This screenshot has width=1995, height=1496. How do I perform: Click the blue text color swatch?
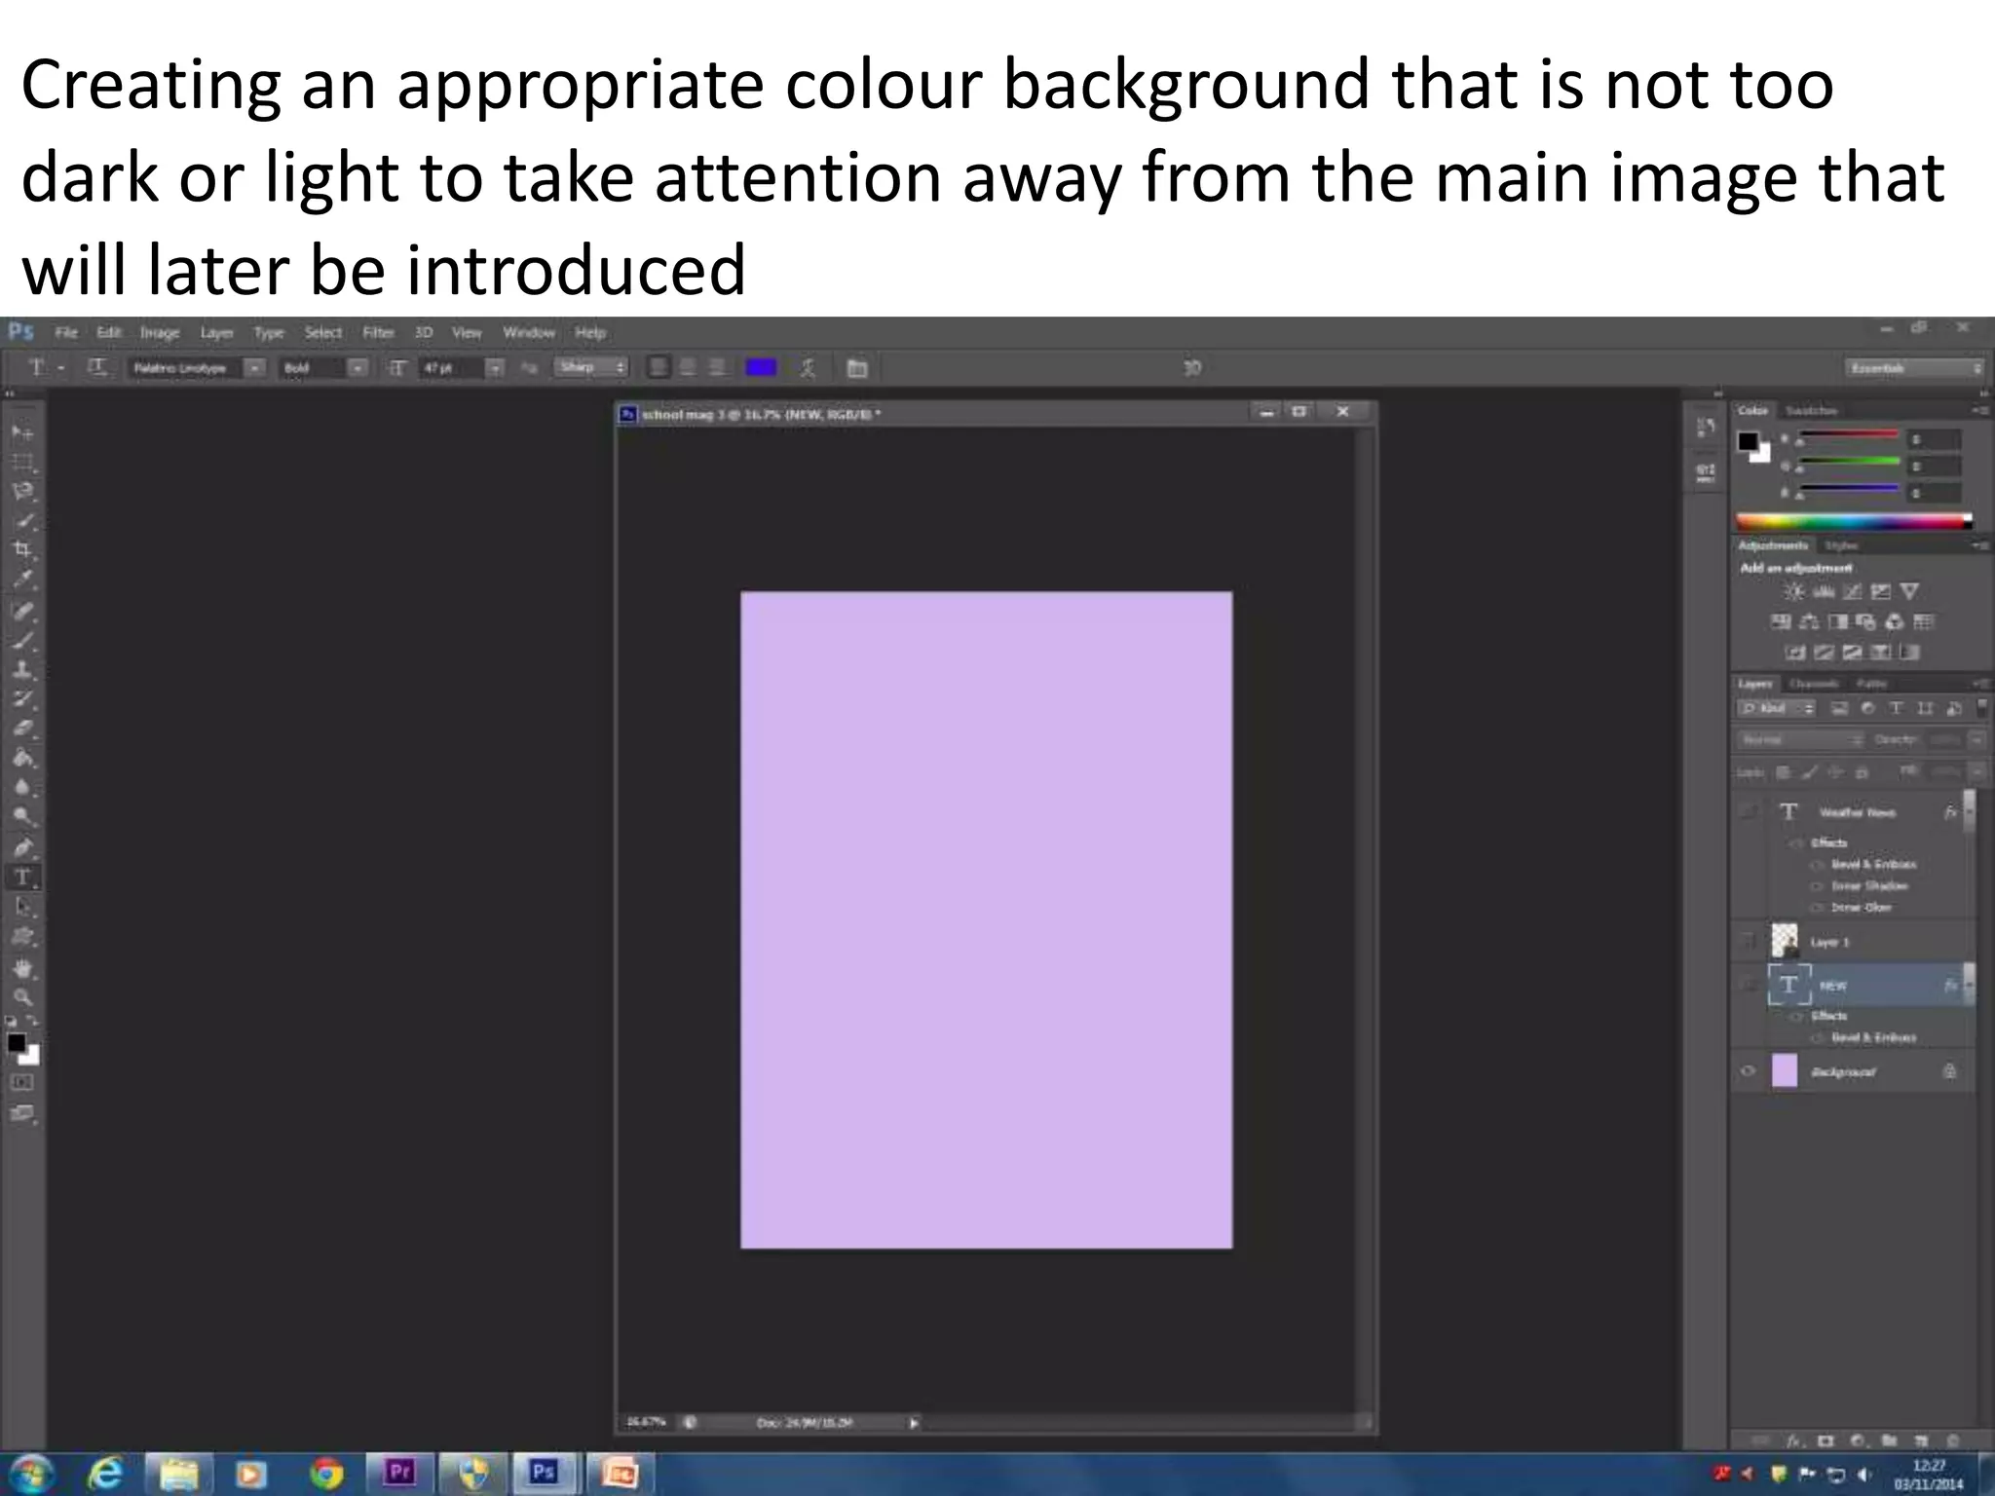click(x=761, y=368)
